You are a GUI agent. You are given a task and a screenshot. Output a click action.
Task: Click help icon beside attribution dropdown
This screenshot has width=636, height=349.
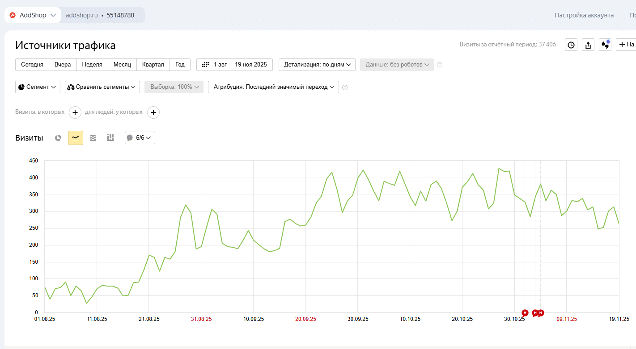tap(345, 87)
